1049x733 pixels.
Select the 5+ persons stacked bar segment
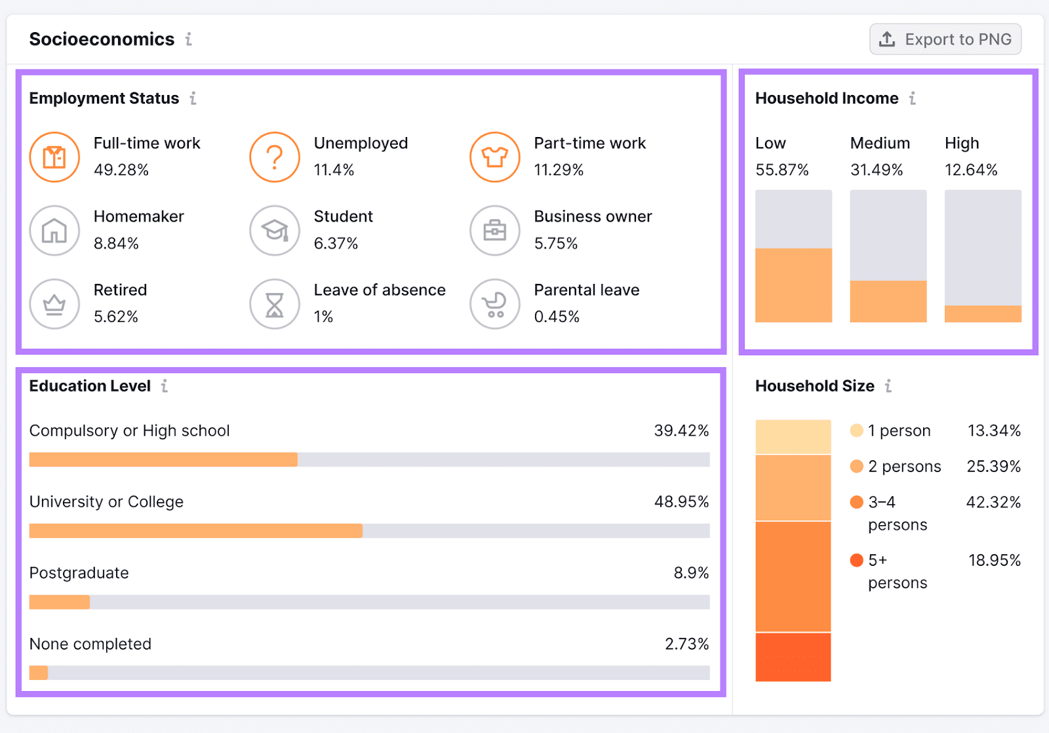pos(793,657)
